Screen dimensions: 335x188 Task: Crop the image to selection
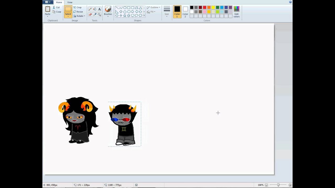[77, 7]
